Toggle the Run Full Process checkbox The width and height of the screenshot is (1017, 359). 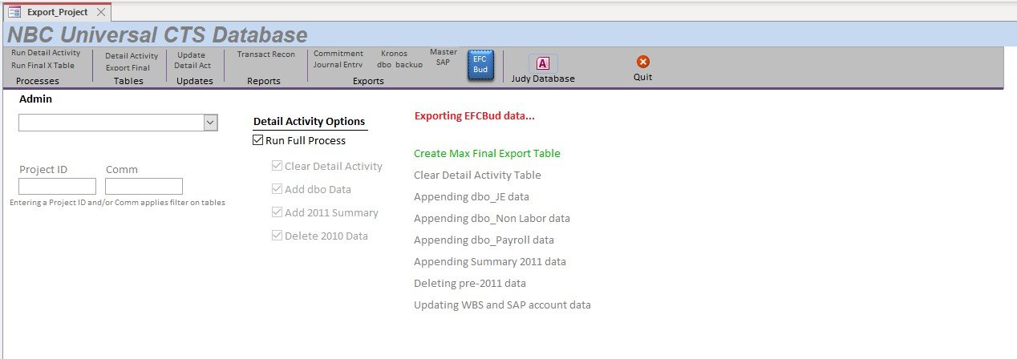(257, 140)
